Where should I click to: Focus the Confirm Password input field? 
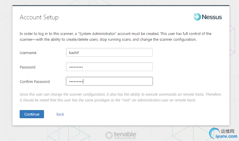point(109,81)
